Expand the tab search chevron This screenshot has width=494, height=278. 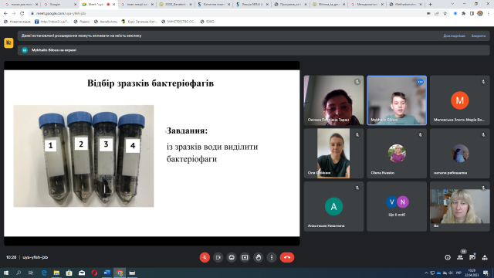coord(452,4)
